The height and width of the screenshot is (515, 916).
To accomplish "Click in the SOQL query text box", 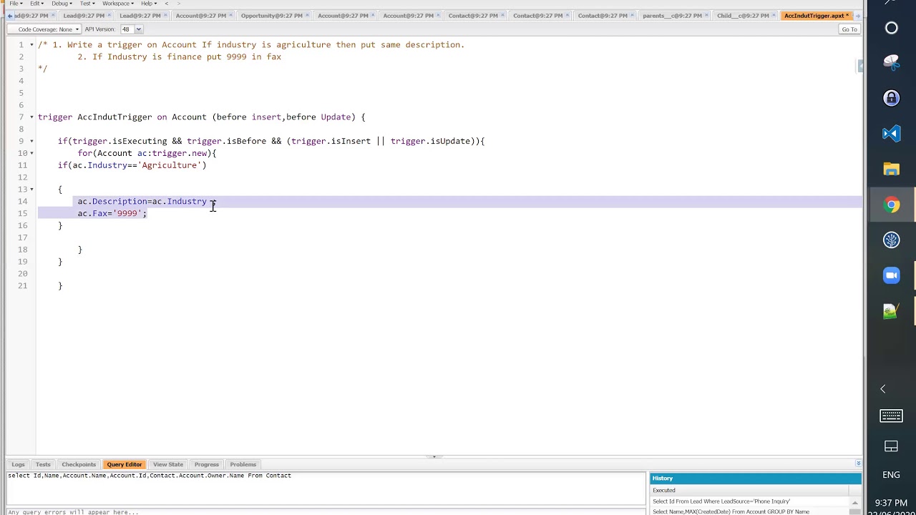I will pos(326,488).
